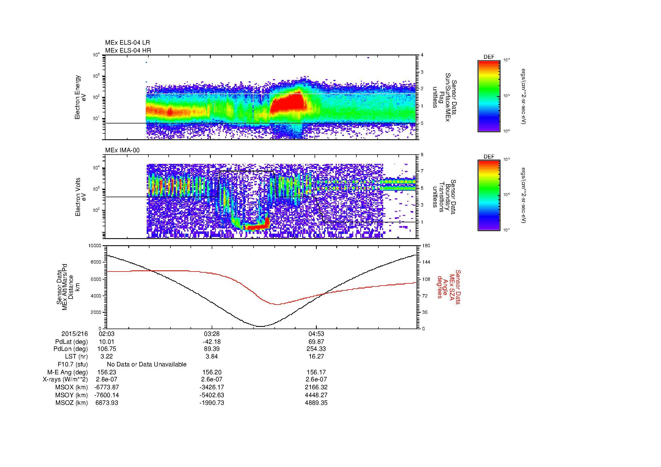The height and width of the screenshot is (467, 661).
Task: Click the M-E Ang value '156.17'
Action: tap(317, 372)
